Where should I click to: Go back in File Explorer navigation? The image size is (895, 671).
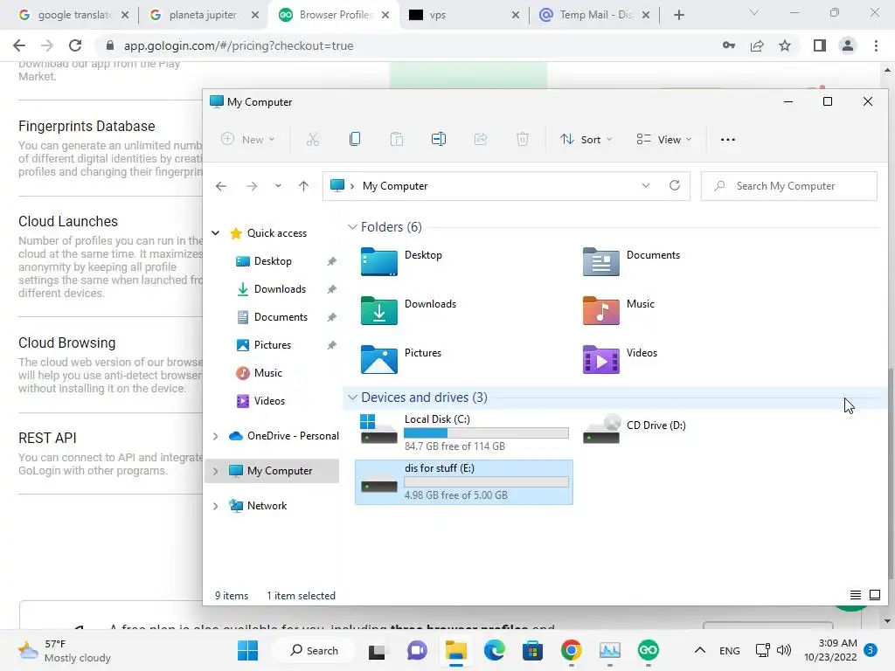pos(221,186)
